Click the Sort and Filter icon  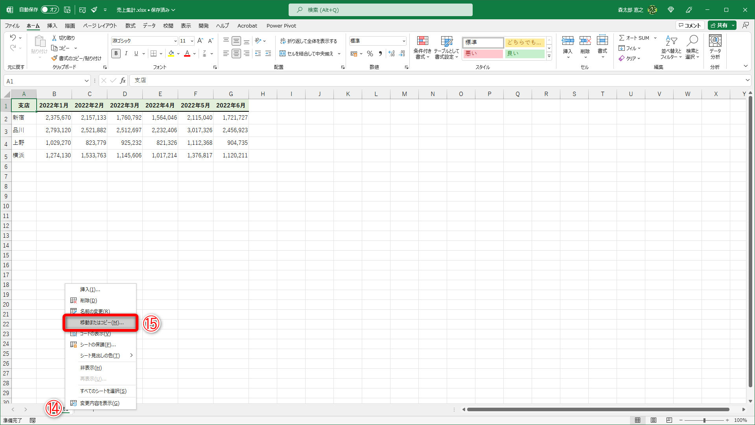(x=671, y=48)
